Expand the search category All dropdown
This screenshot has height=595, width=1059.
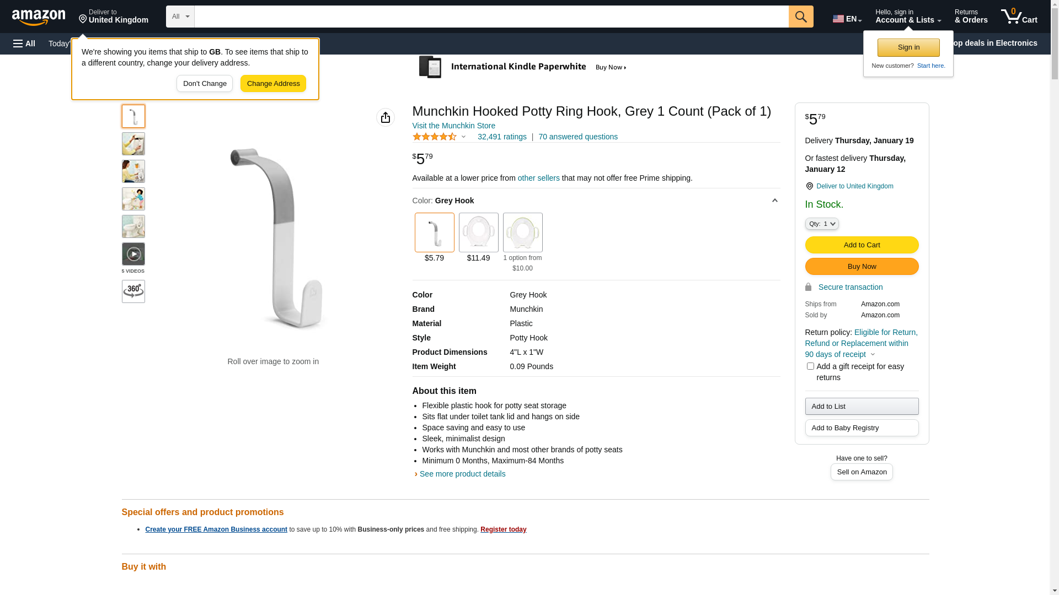[180, 17]
